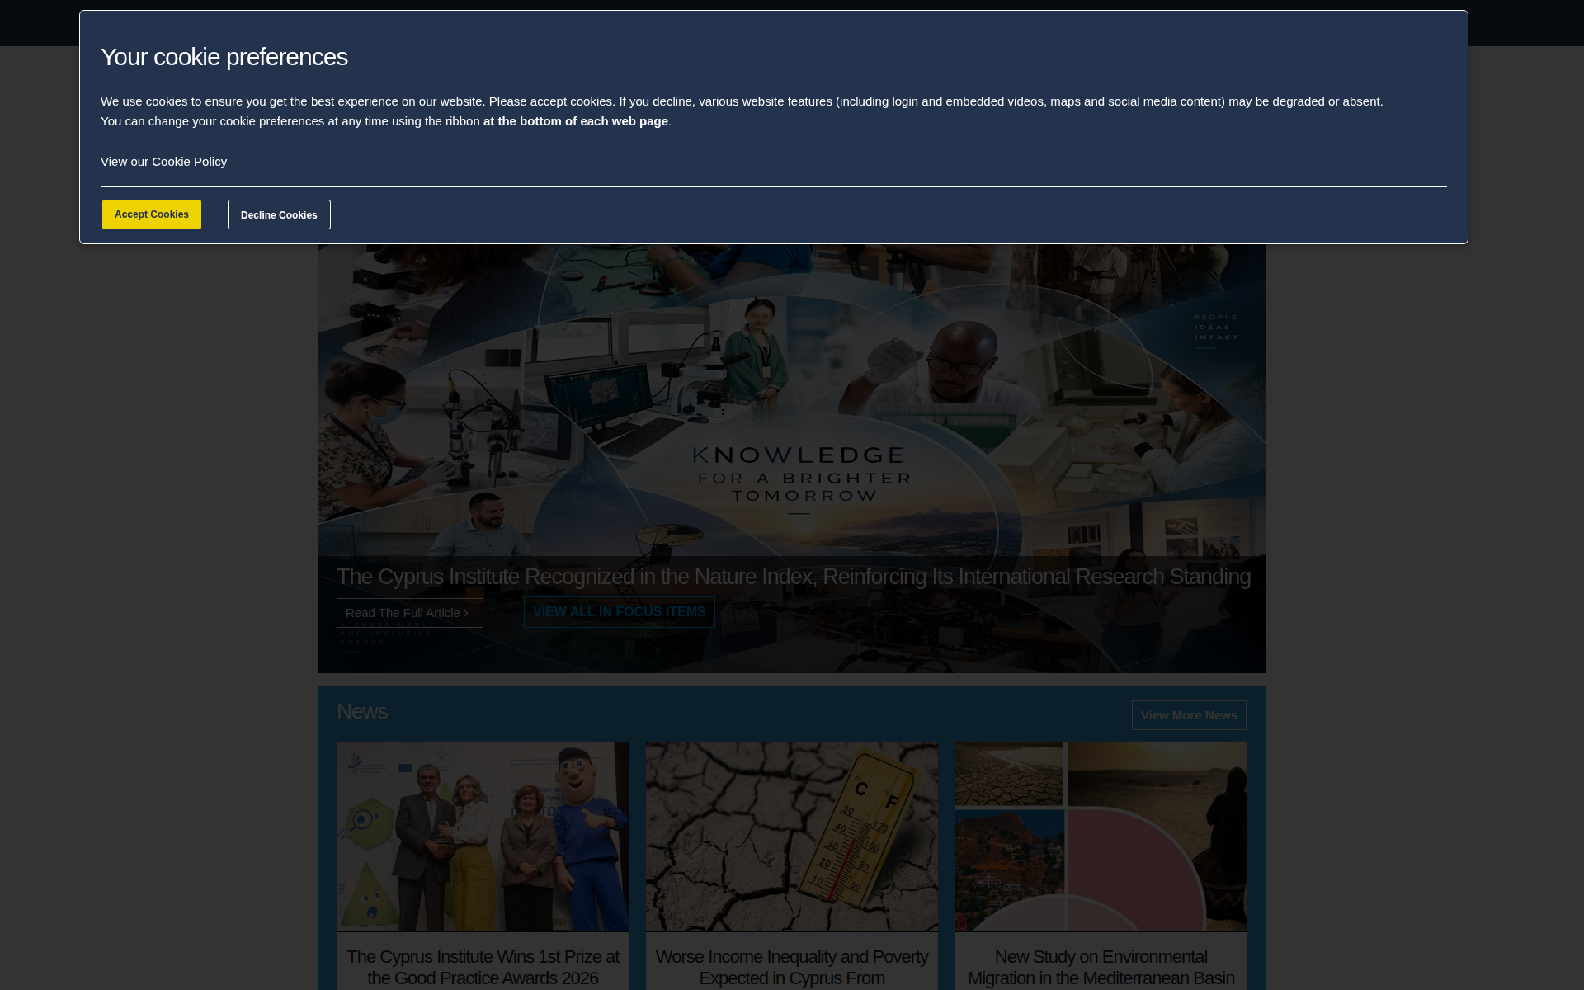
Task: Click the Nature Index recognition headline
Action: tap(794, 577)
